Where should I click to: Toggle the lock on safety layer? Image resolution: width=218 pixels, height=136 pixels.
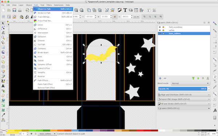(163, 30)
